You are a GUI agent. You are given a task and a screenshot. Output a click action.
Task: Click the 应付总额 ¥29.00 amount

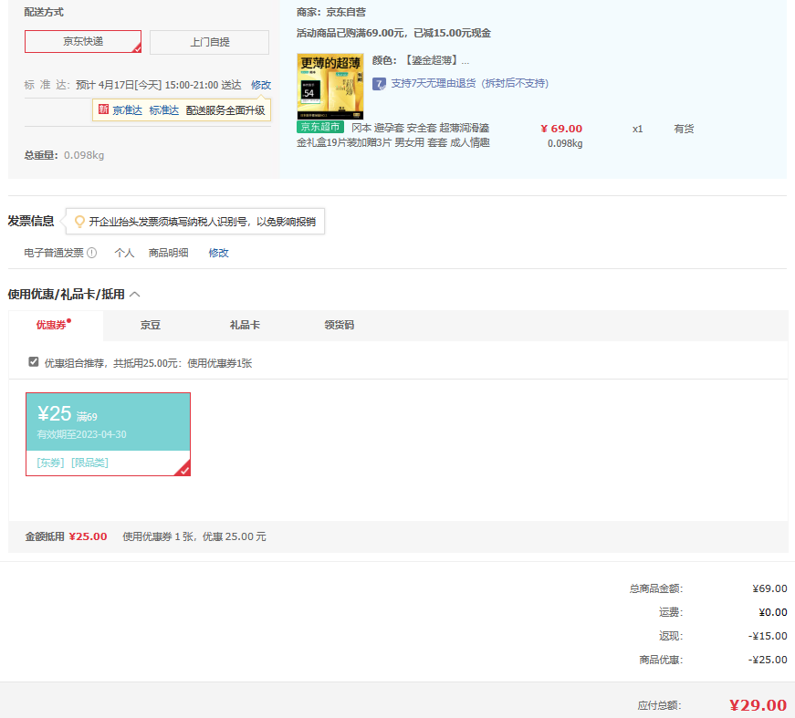pos(758,705)
